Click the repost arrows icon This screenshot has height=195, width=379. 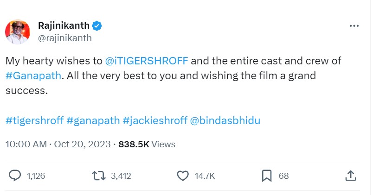98,176
